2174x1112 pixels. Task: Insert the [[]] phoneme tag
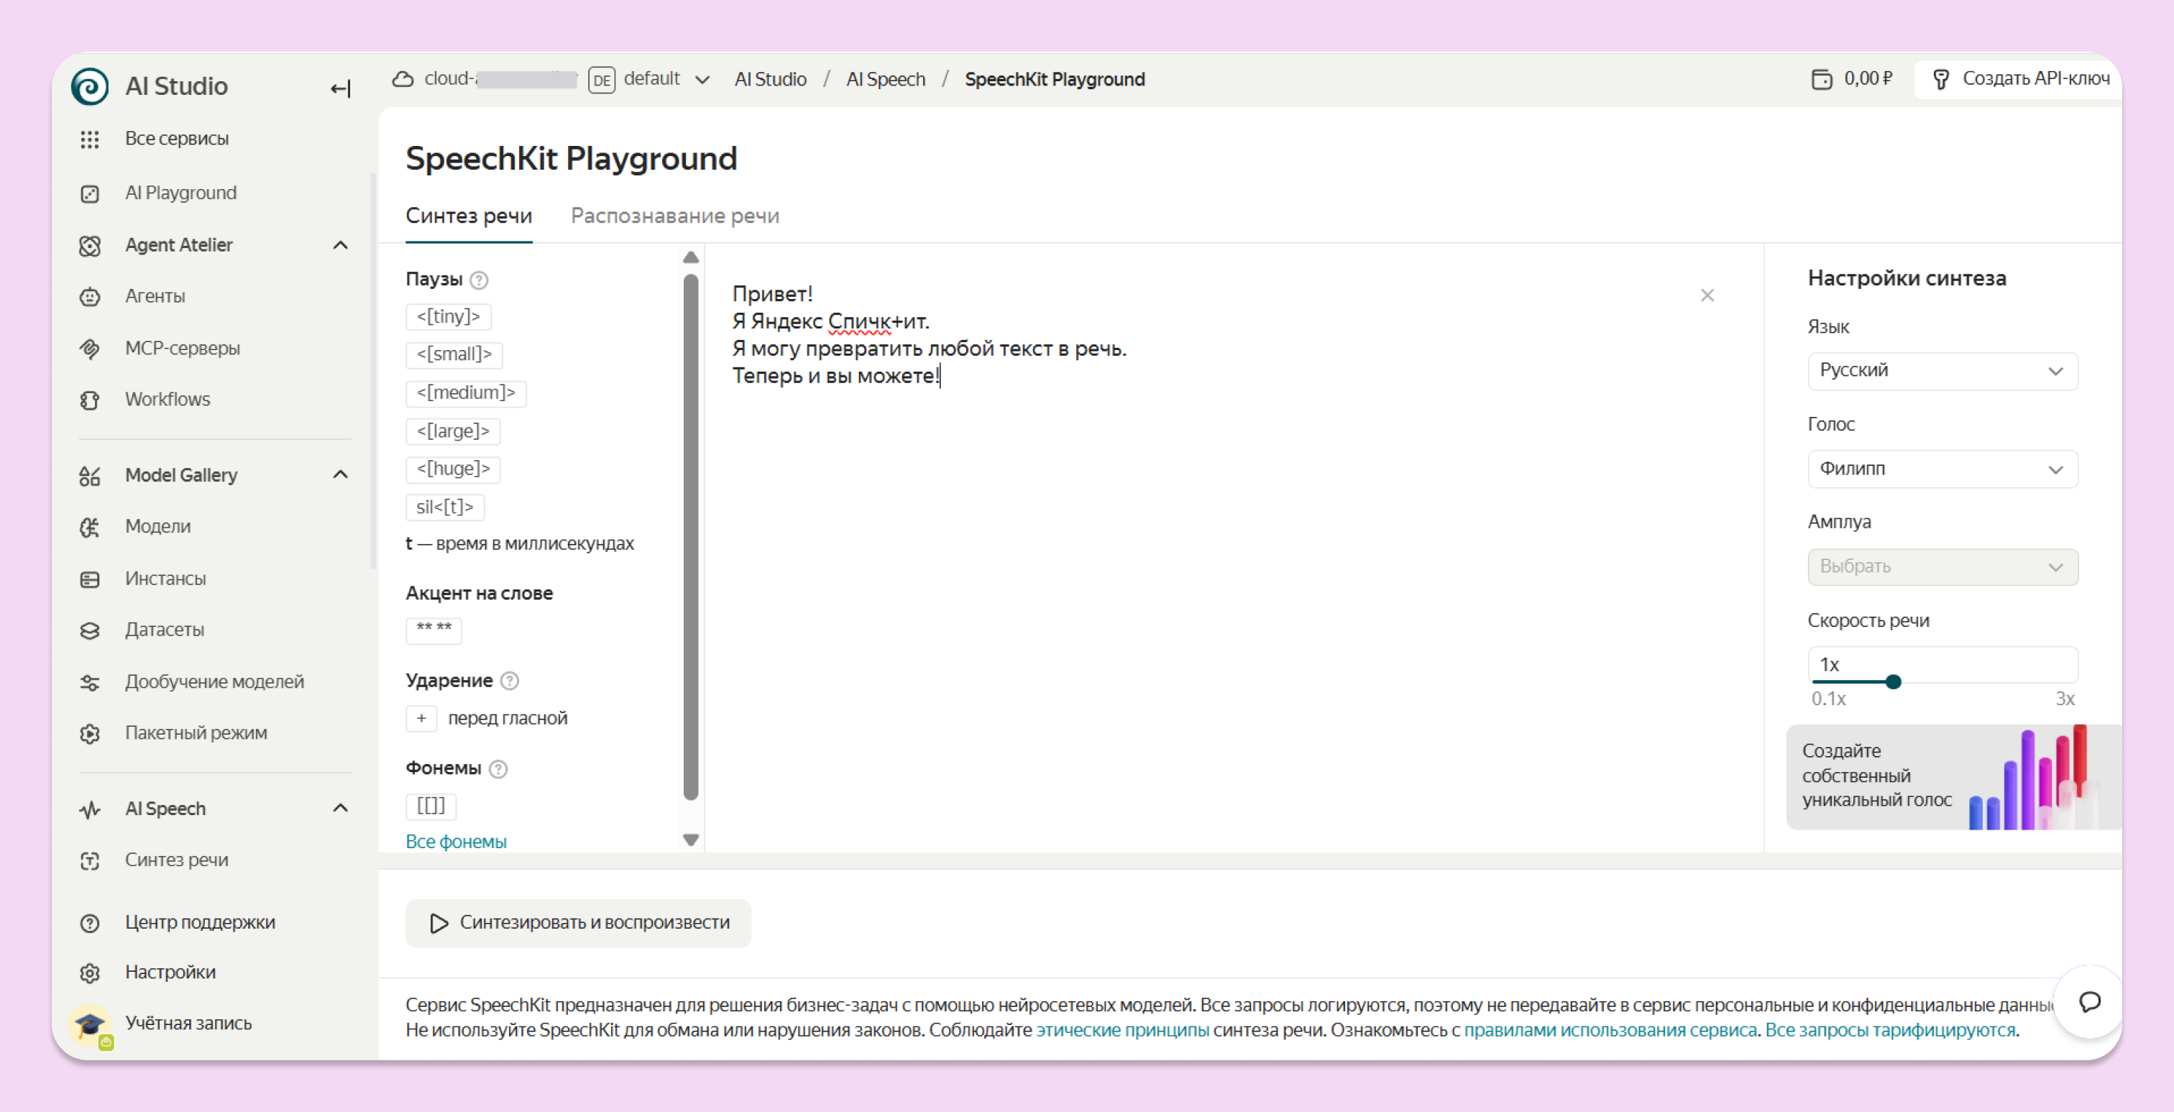click(x=431, y=806)
